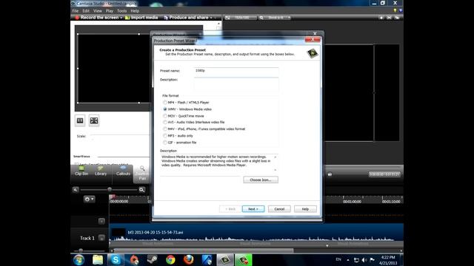
Task: Open Google Chrome from the taskbar
Action: (170, 259)
